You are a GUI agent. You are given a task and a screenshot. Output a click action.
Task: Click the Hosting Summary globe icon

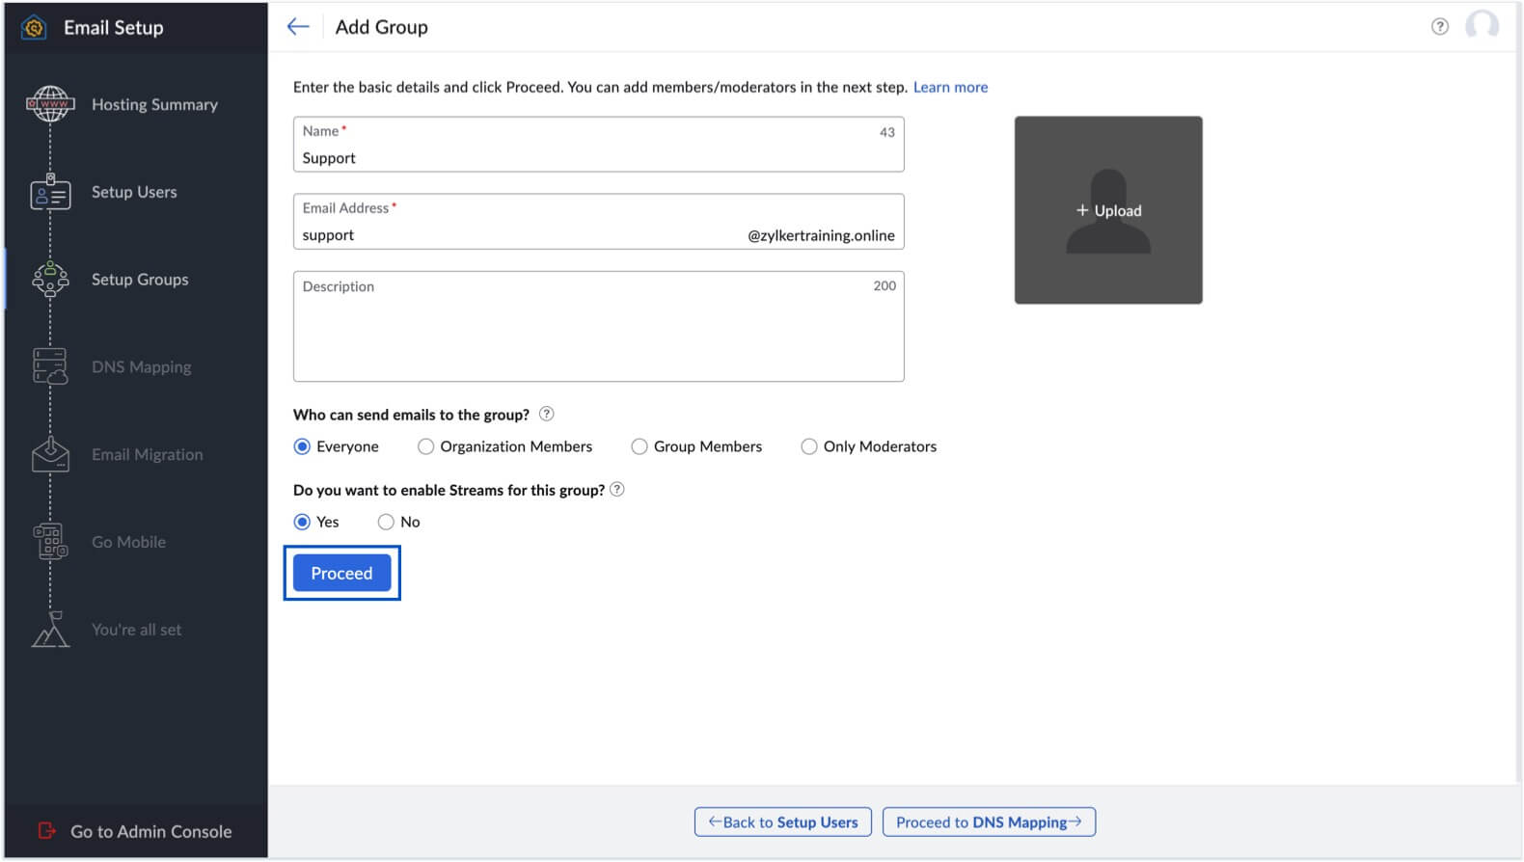point(50,104)
